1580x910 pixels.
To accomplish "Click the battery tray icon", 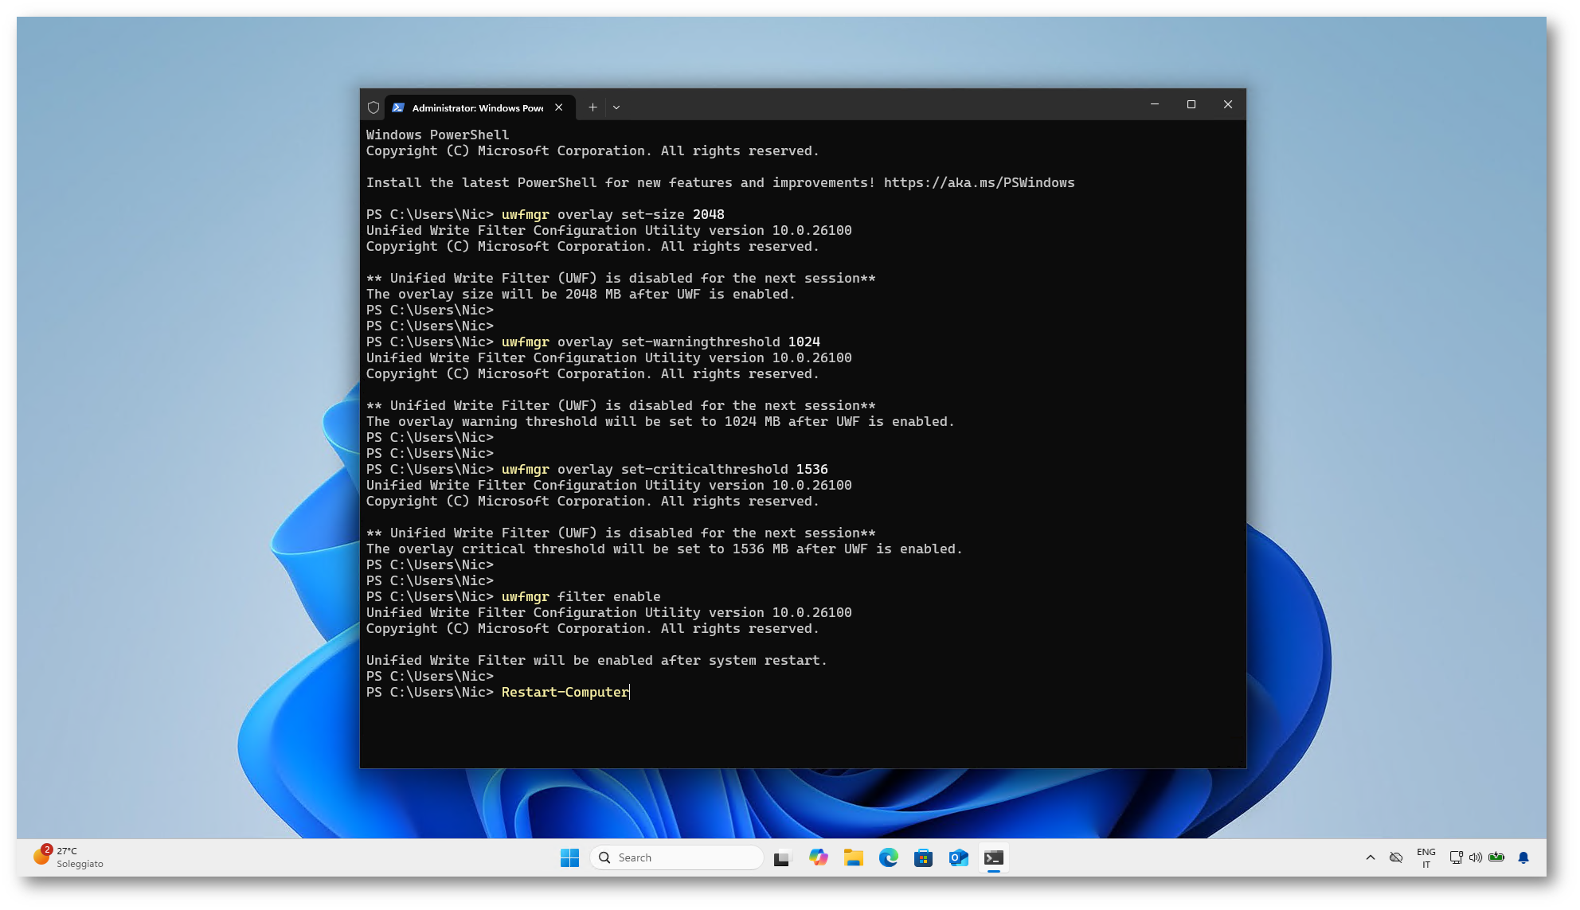I will pos(1496,857).
